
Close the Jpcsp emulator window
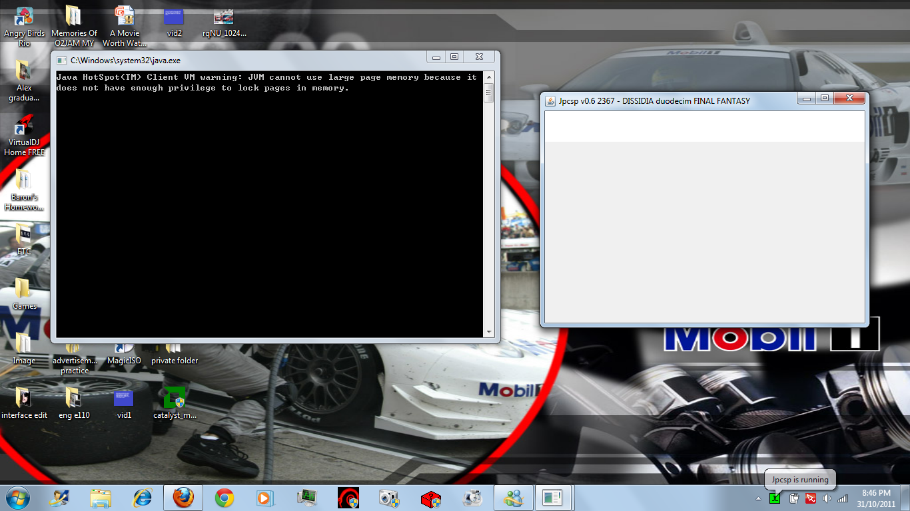pyautogui.click(x=849, y=98)
